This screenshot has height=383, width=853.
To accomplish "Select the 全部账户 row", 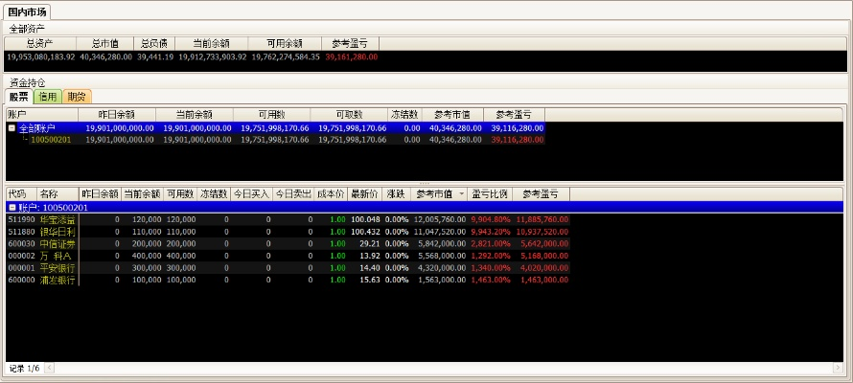I will coord(275,128).
